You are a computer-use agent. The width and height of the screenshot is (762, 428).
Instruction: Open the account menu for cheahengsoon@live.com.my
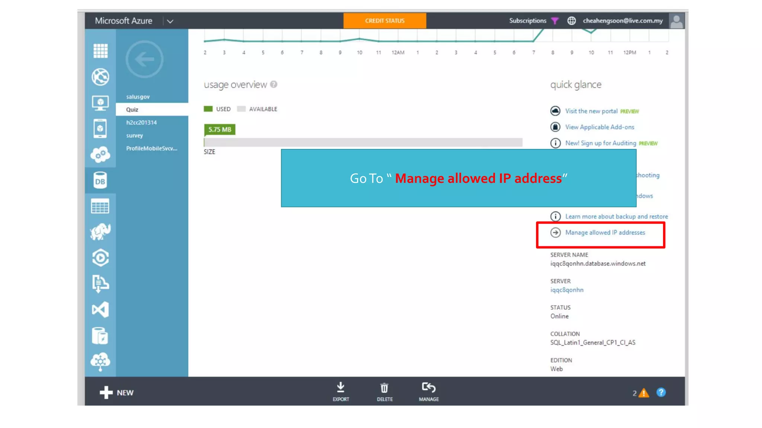[622, 21]
